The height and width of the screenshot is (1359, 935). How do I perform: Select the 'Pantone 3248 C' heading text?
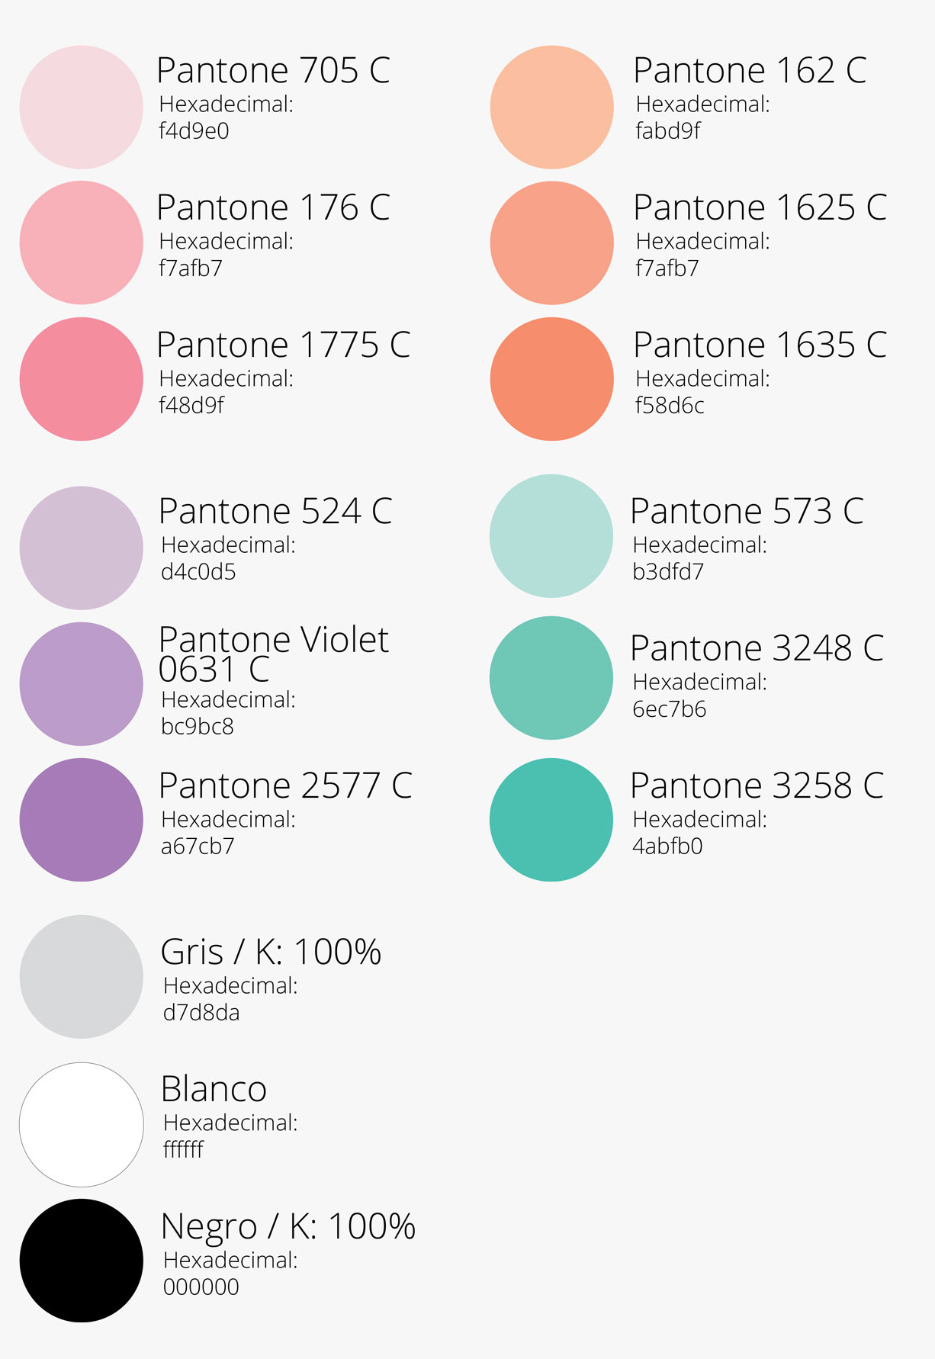757,648
